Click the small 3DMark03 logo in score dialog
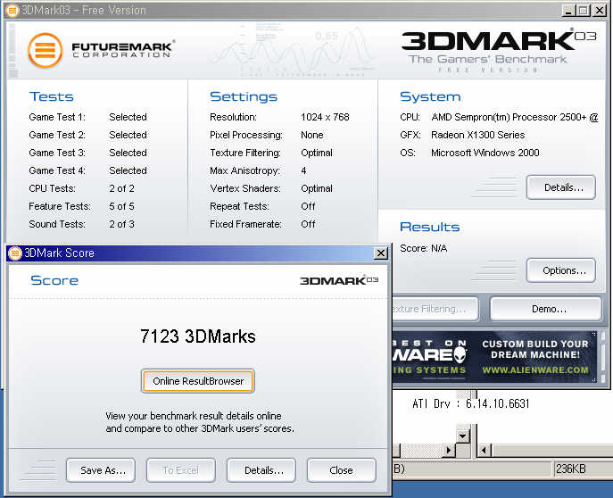Image resolution: width=613 pixels, height=498 pixels. coord(339,280)
